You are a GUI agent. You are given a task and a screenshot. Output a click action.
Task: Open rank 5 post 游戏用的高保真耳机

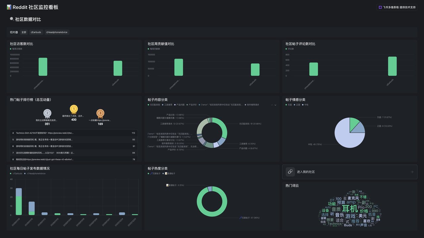coord(74,139)
